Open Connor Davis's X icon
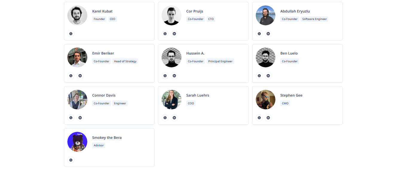This screenshot has height=169, width=404. (71, 118)
